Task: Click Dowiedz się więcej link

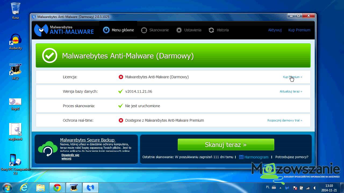Action: [70, 157]
